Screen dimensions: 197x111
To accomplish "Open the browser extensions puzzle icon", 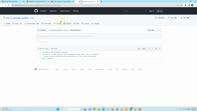I will coord(185,5).
